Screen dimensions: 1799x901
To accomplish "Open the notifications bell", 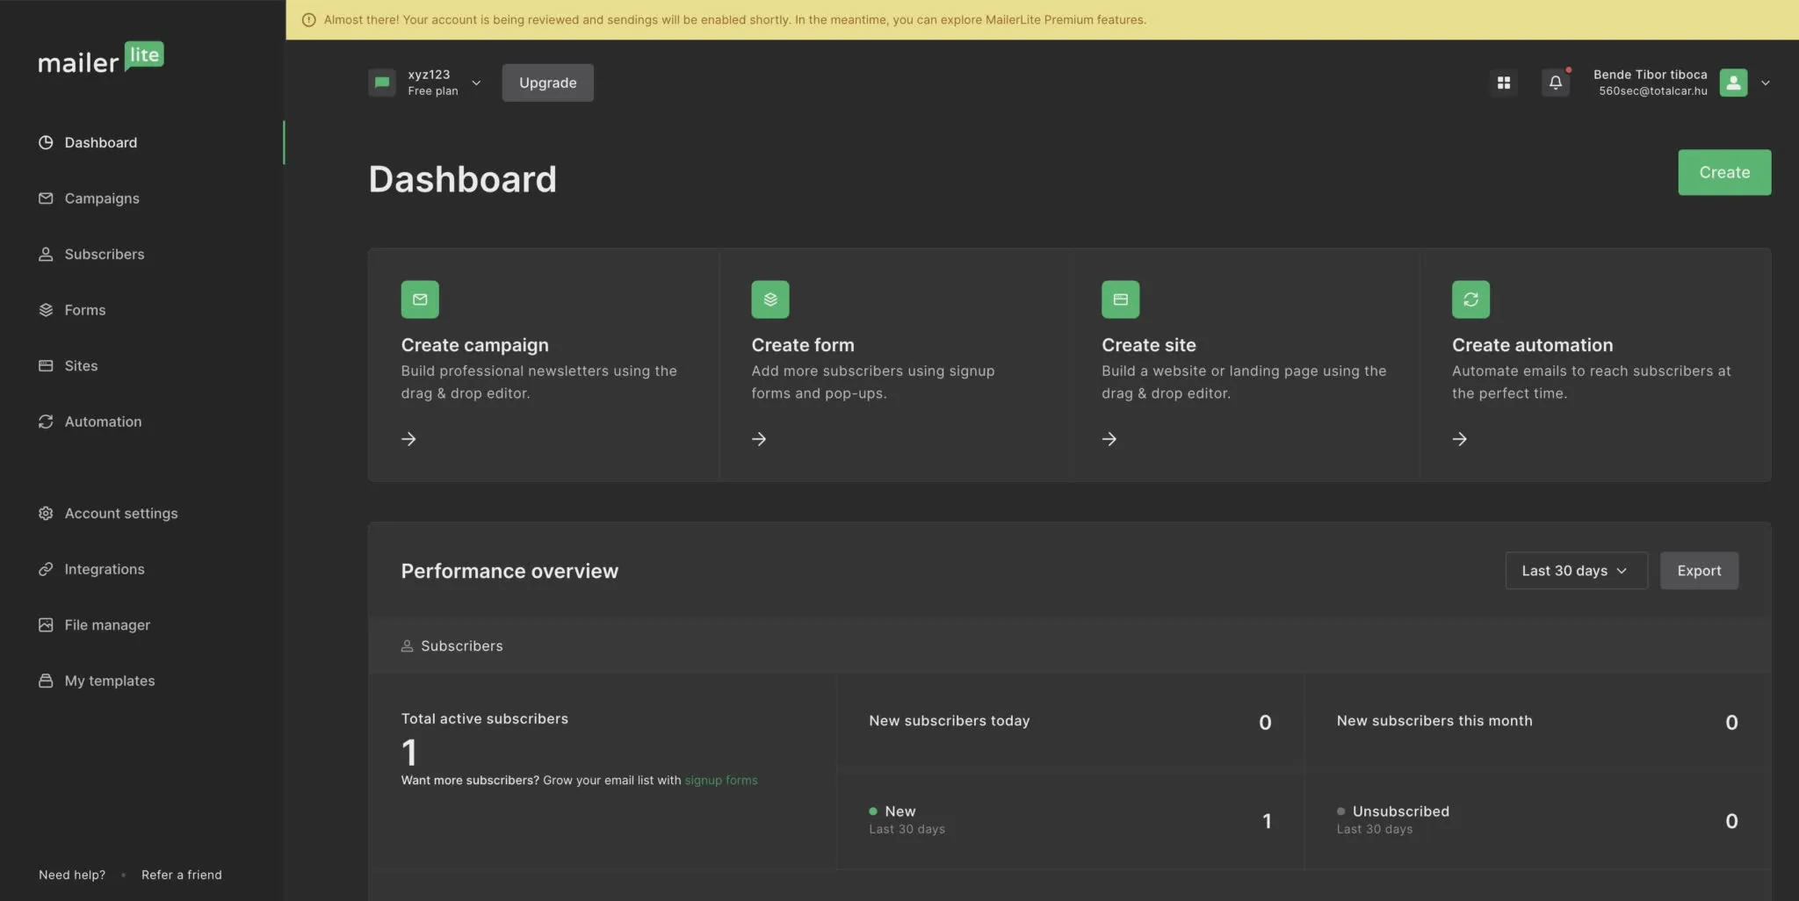I will (1555, 83).
